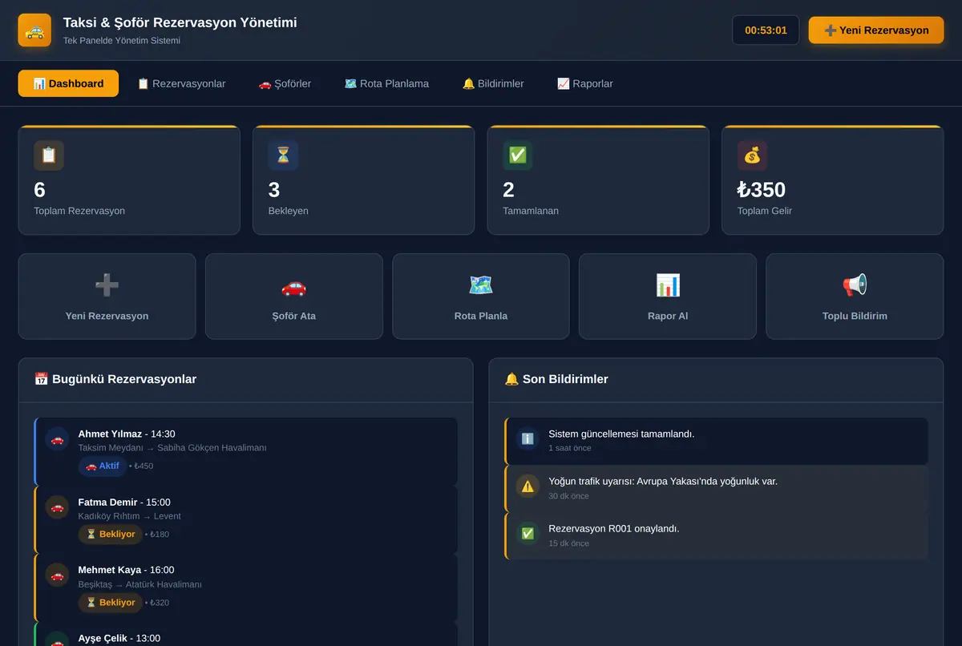Click the Fatma Demir - 15:00 reservation title

[124, 502]
